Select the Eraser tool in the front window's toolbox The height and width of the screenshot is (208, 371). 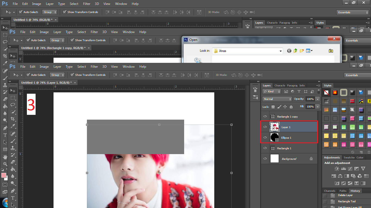(12, 162)
